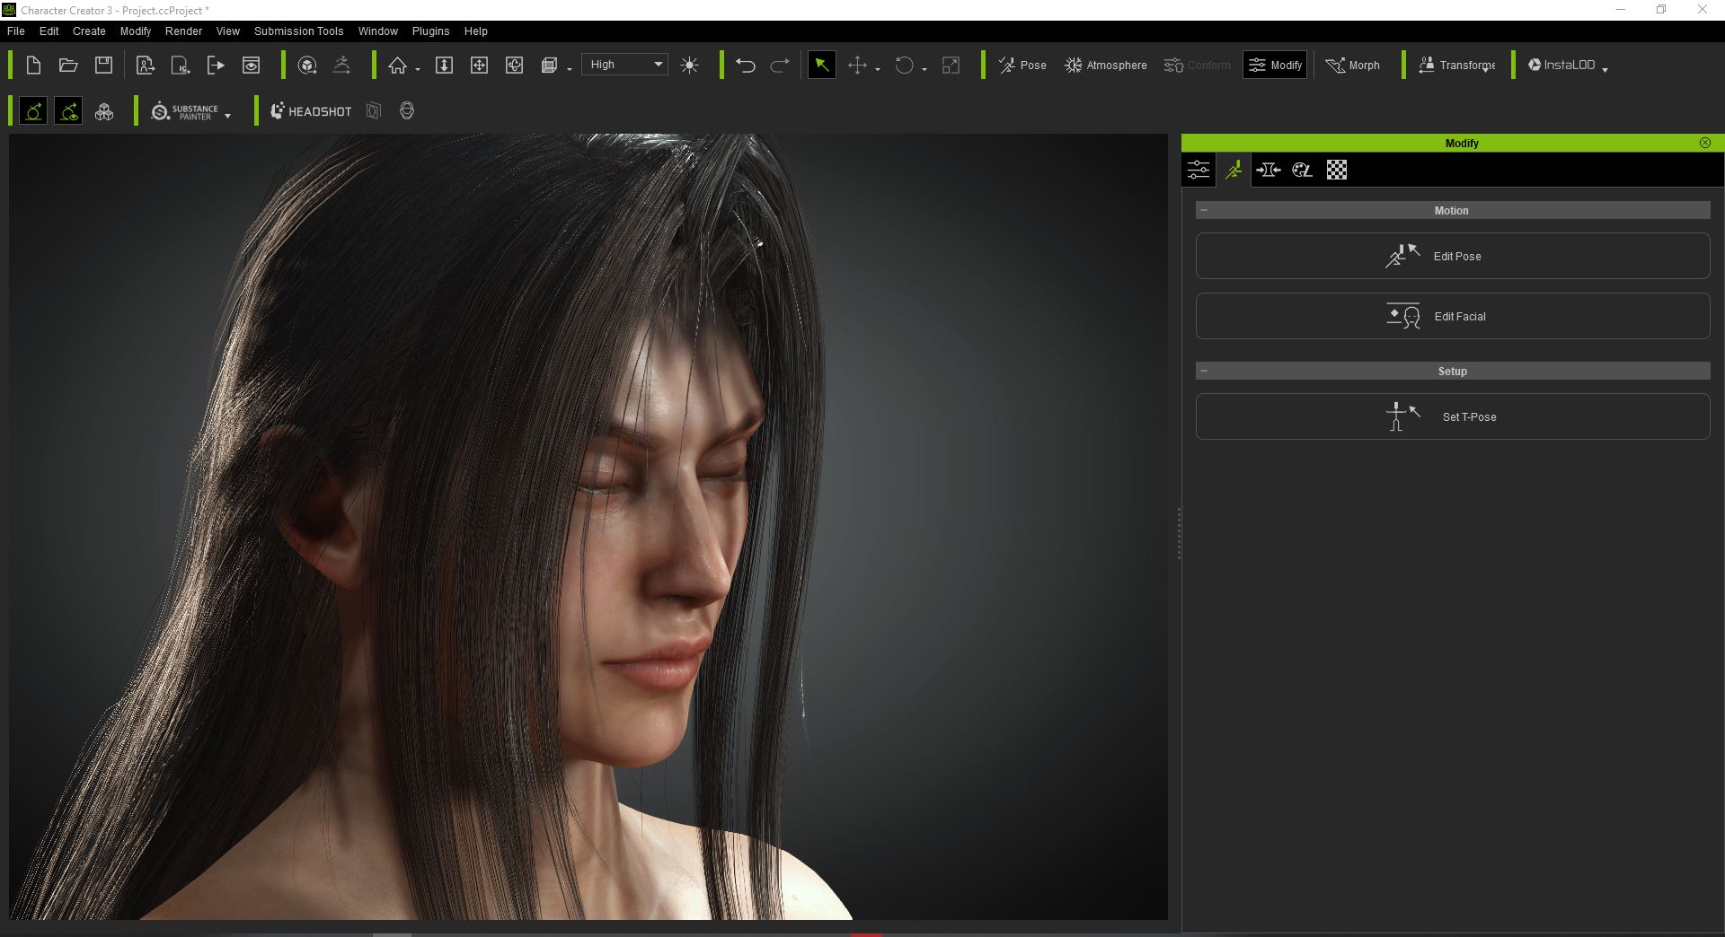Click the Edit Facial button
The width and height of the screenshot is (1725, 937).
coord(1453,316)
